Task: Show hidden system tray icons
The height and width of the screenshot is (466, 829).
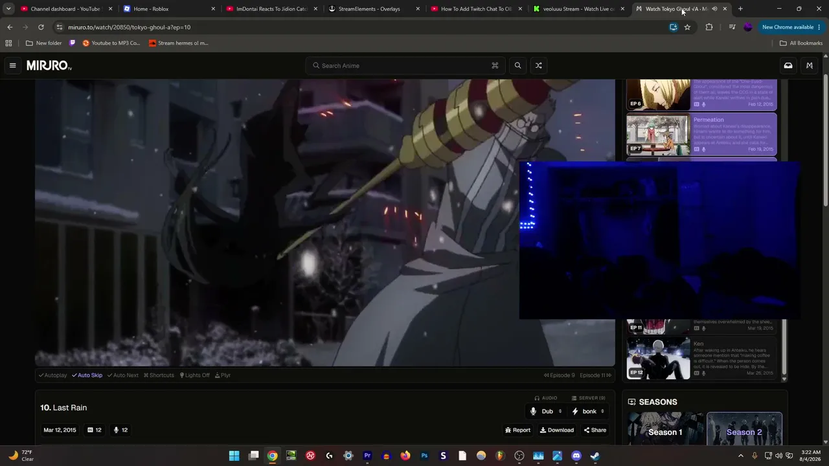Action: (x=741, y=456)
